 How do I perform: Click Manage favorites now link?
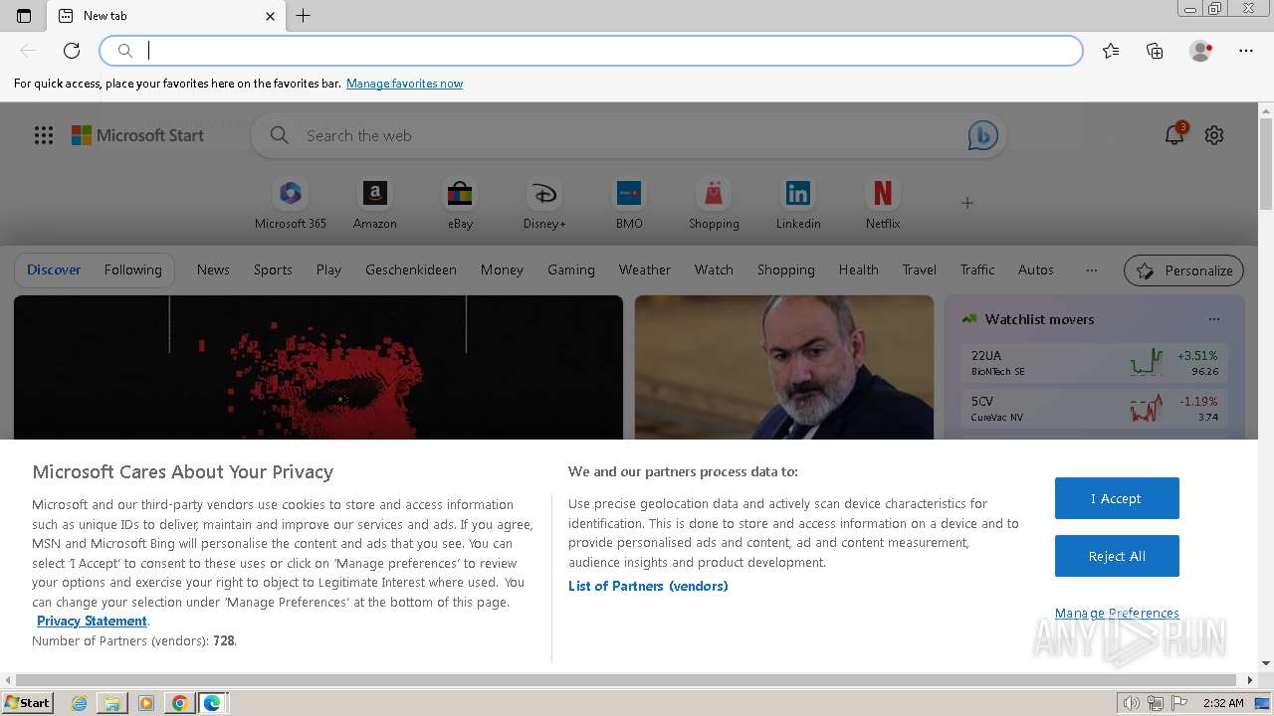[x=404, y=84]
